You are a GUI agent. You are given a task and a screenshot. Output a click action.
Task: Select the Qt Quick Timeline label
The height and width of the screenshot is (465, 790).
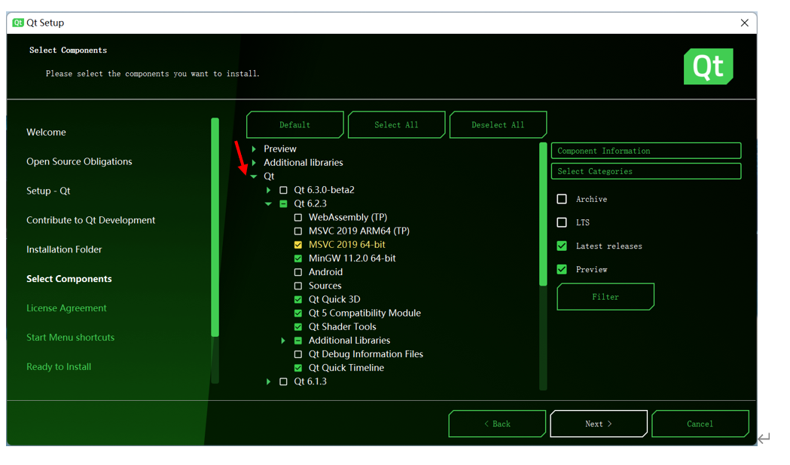pos(346,368)
